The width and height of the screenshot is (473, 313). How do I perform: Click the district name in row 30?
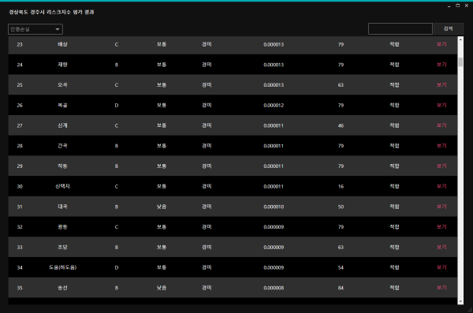pyautogui.click(x=62, y=186)
